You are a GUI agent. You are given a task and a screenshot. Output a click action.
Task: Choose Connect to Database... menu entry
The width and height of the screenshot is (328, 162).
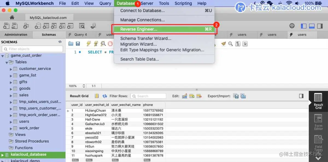(x=164, y=11)
